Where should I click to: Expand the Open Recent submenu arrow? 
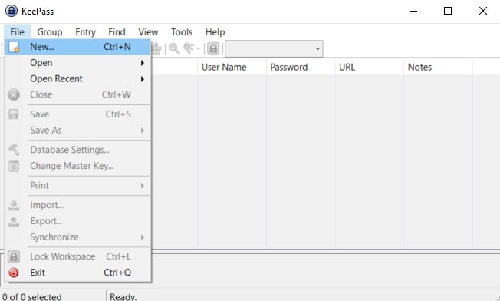(143, 79)
